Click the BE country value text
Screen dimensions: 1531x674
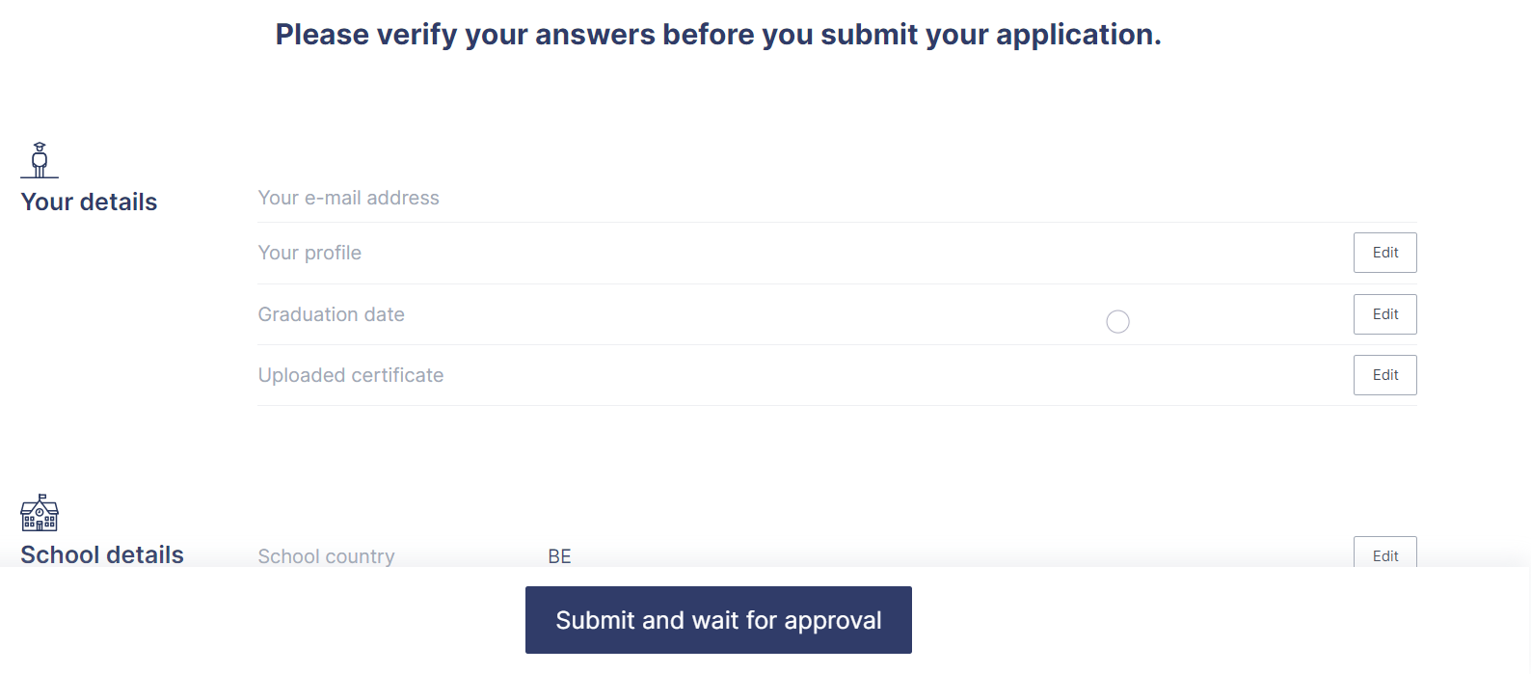click(x=558, y=556)
